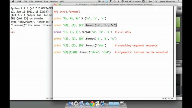Viewport: 192px width, 108px height.
Task: Open Finder from the dock
Action: coord(70,103)
